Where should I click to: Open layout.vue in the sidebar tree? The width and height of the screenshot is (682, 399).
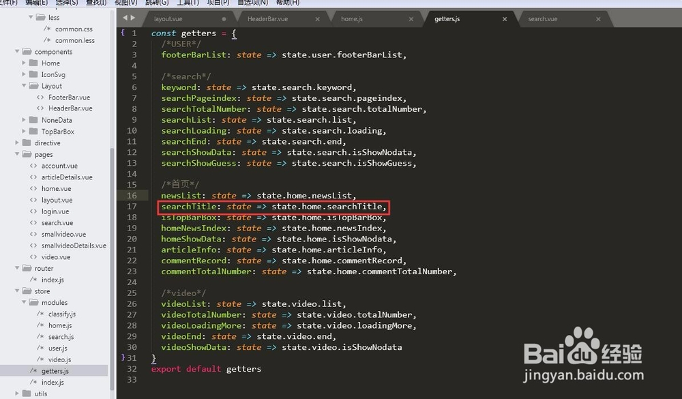(57, 200)
